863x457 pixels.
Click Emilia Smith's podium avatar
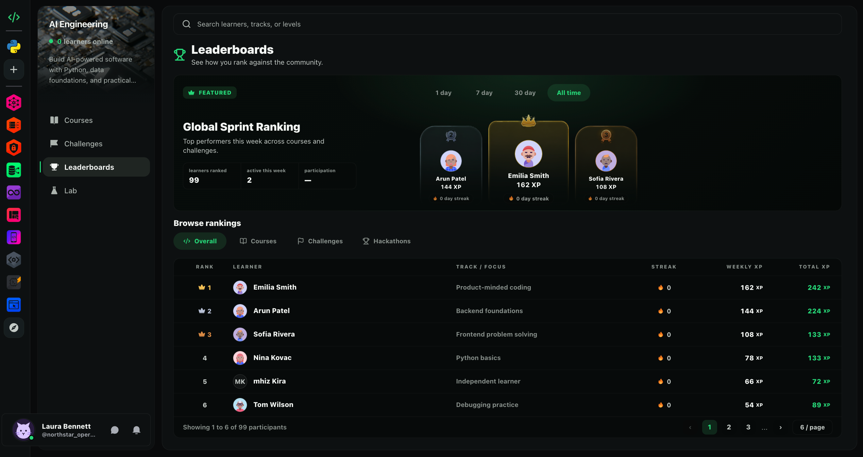pos(528,154)
